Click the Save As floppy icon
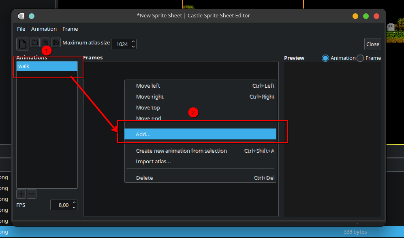 click(x=56, y=42)
